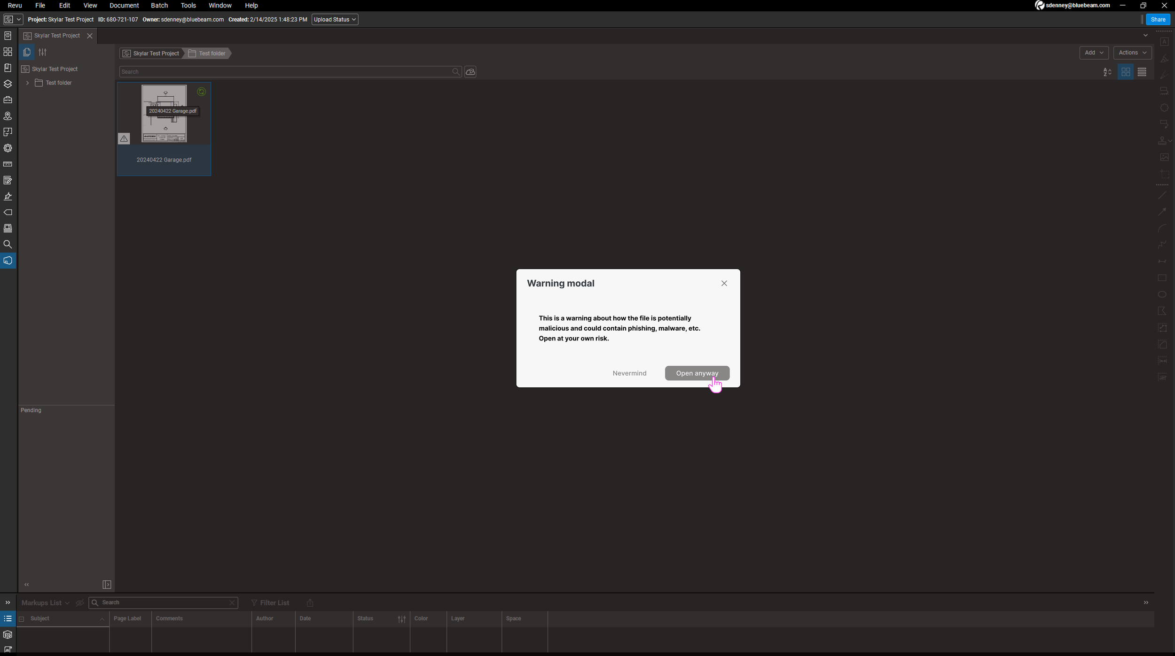
Task: Click the warning triangle on the Garage.pdf thumbnail
Action: [124, 139]
